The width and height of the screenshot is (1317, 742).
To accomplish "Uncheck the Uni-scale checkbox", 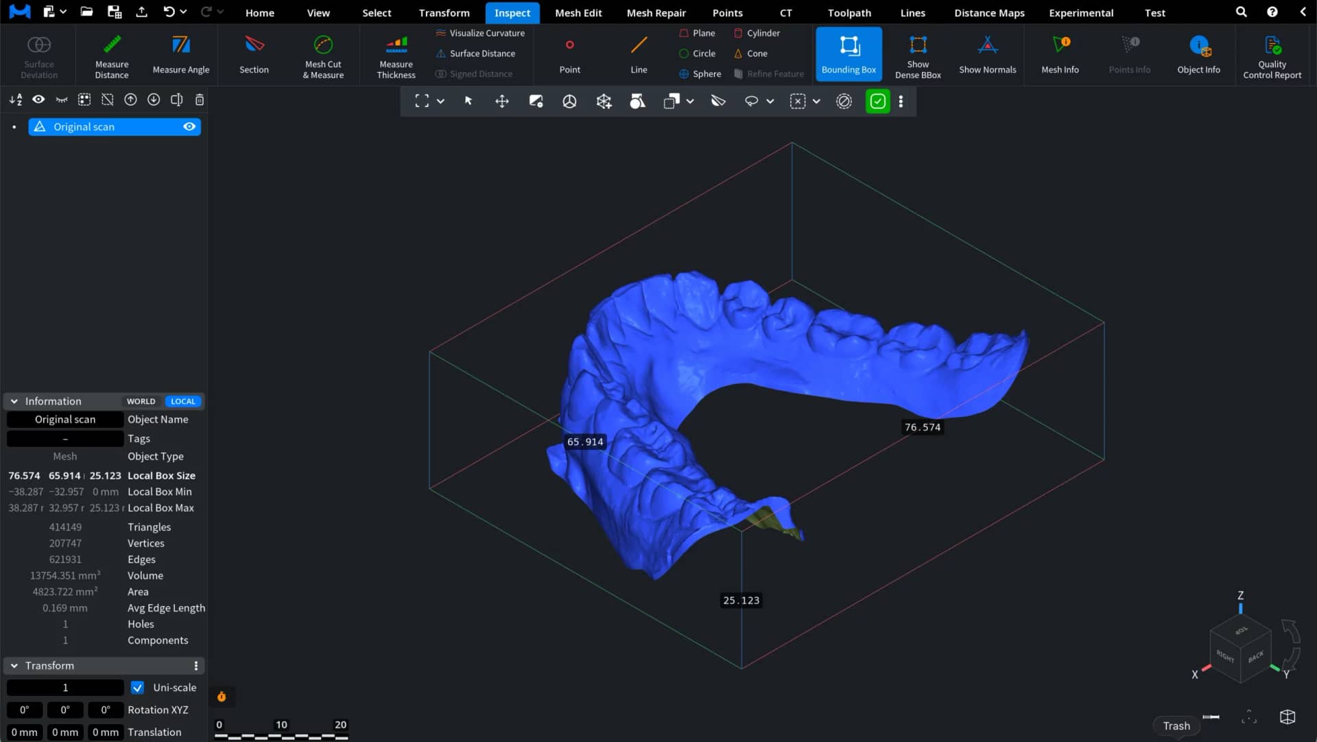I will pyautogui.click(x=138, y=687).
